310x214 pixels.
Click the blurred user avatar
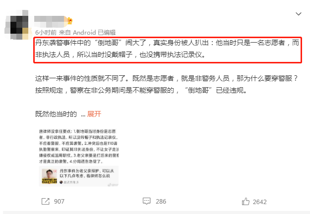pyautogui.click(x=17, y=25)
